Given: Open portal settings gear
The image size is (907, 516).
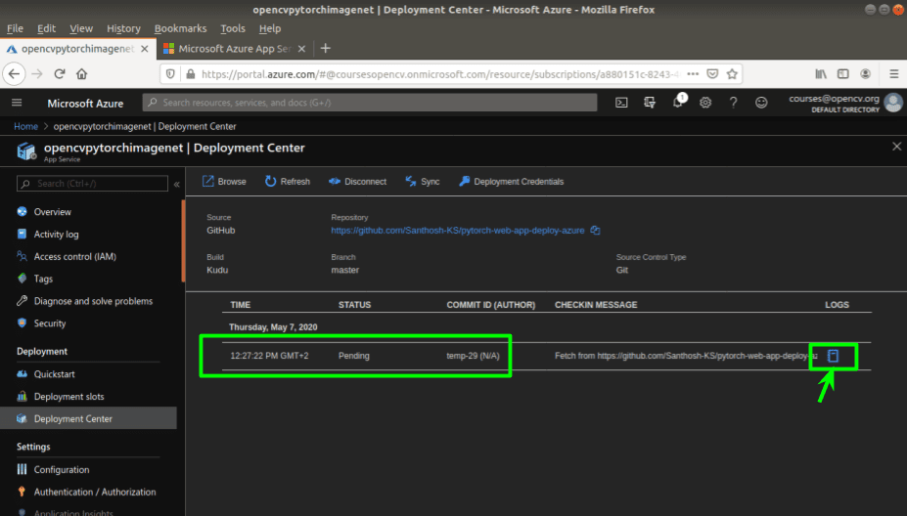Looking at the screenshot, I should click(x=705, y=103).
